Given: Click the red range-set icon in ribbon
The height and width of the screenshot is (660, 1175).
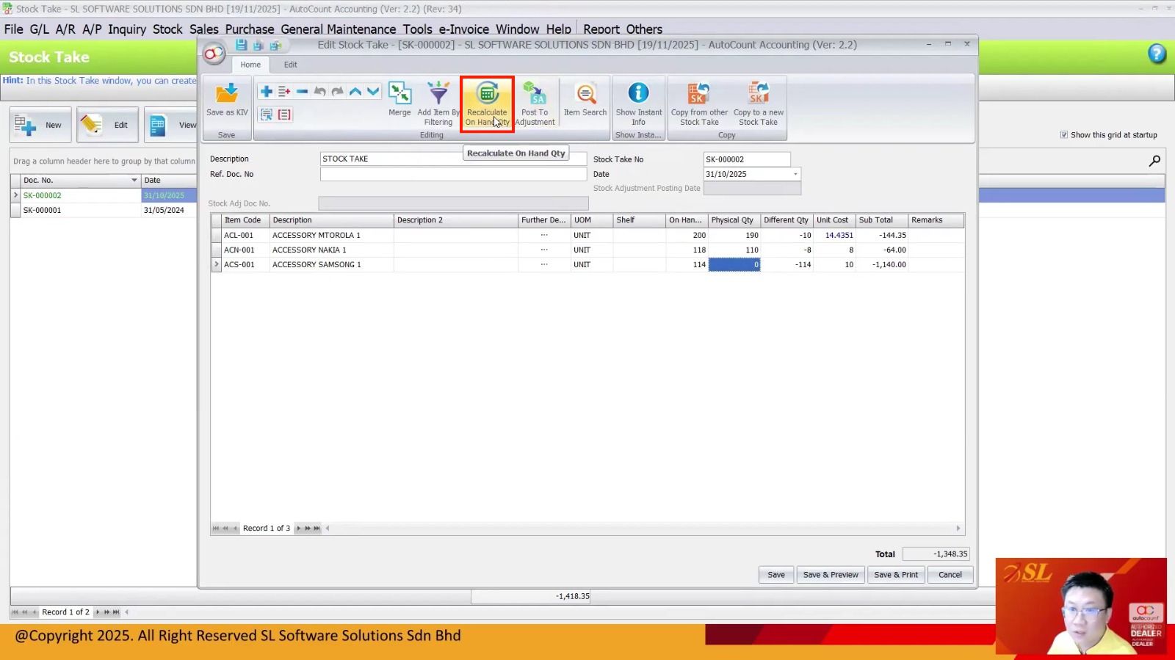Looking at the screenshot, I should 284,115.
